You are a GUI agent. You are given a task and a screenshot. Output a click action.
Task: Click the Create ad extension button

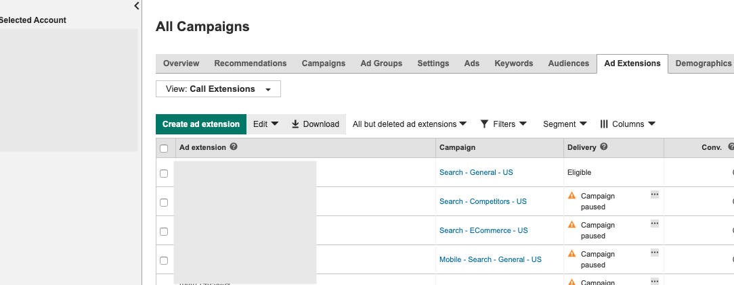tap(201, 124)
